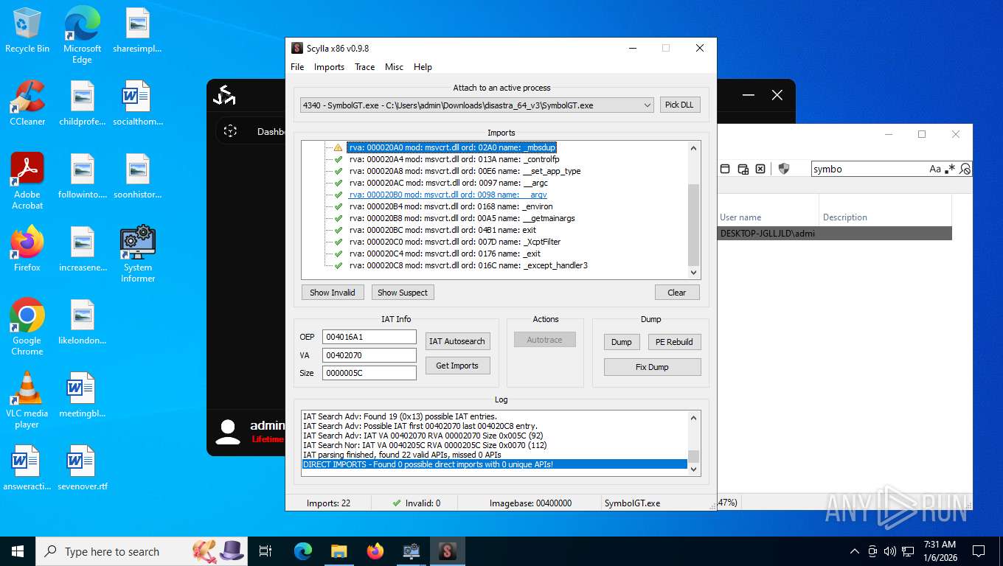Click the Show Invalid button
This screenshot has height=566, width=1003.
coord(332,293)
